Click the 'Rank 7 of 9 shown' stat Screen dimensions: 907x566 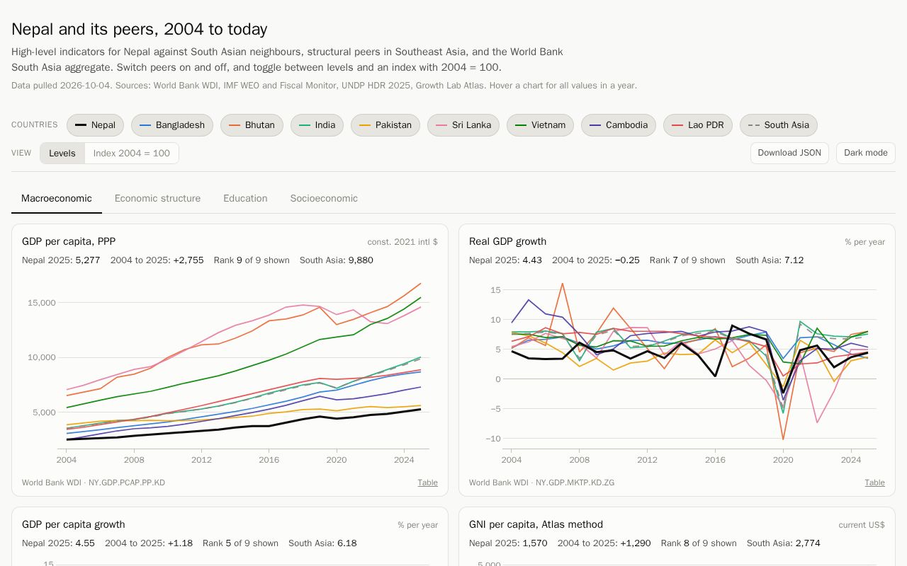[x=687, y=260]
